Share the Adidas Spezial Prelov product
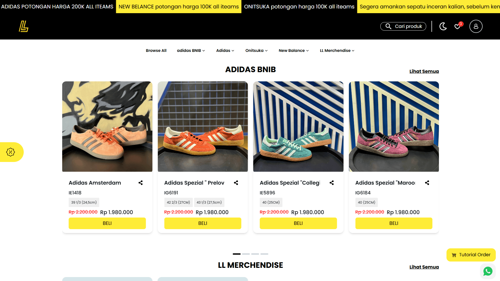 click(236, 183)
